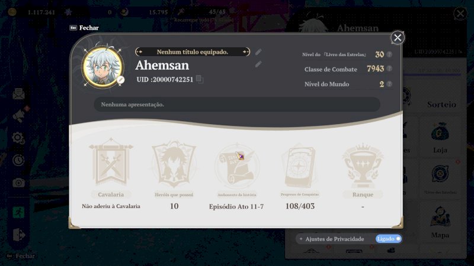Edit the profile avatar picture

pos(120,80)
